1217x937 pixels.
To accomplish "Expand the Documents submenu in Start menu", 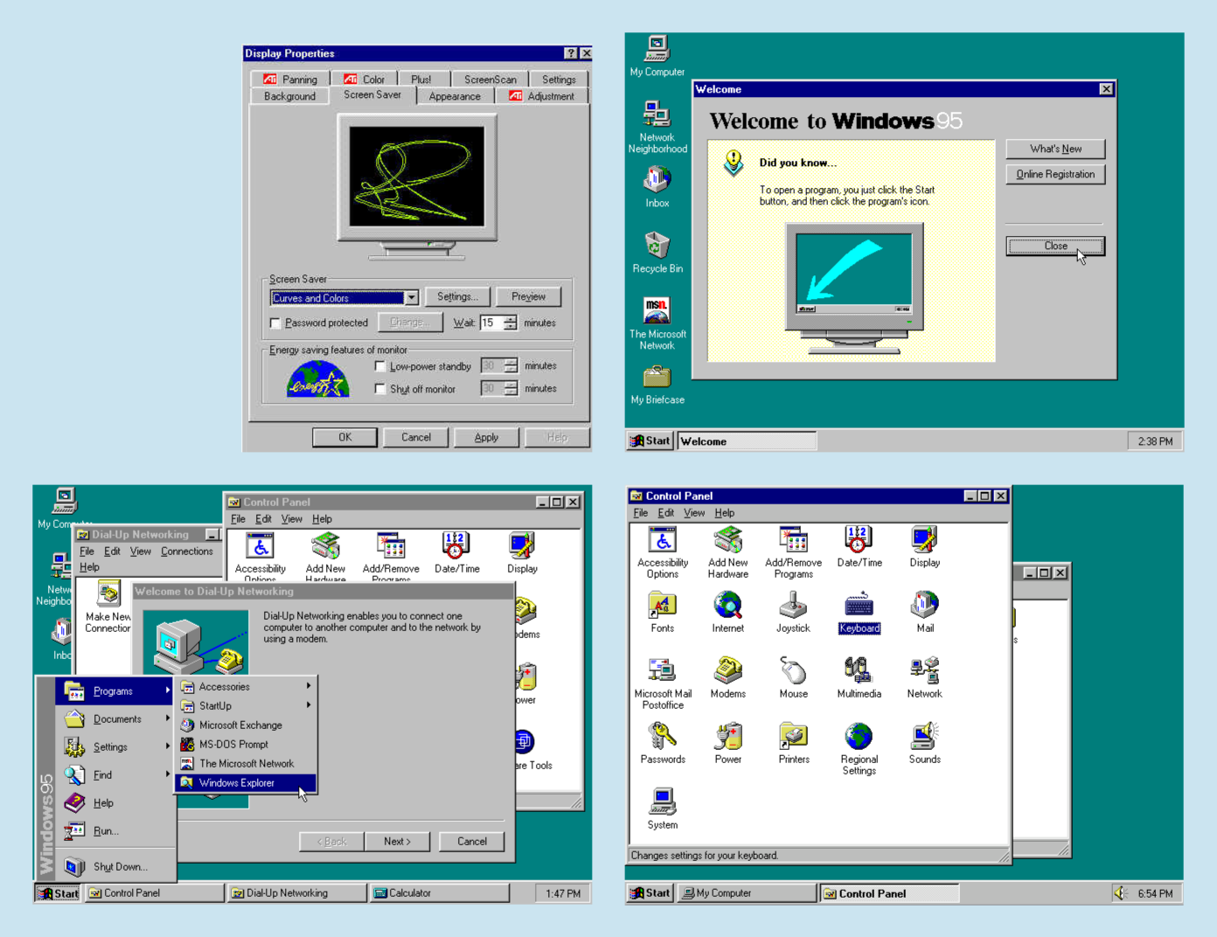I will (x=115, y=718).
